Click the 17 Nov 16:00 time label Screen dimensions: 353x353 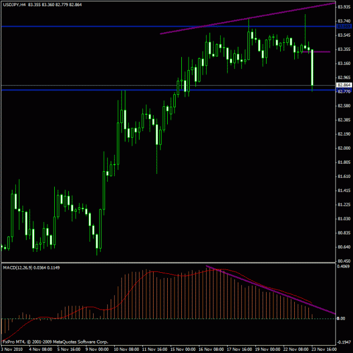tap(239, 350)
